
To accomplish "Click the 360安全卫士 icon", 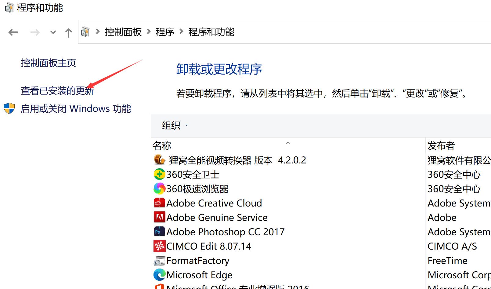I will (159, 174).
